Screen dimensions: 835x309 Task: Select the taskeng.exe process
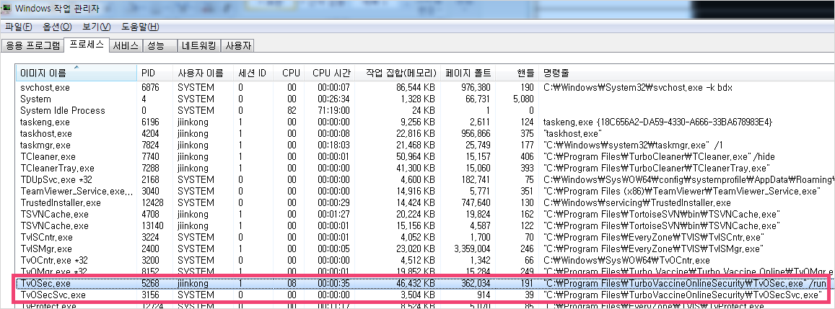point(424,122)
